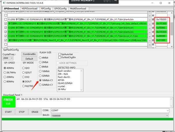Click the STOP button
Image resolution: width=175 pixels, height=132 pixels.
tap(21, 112)
